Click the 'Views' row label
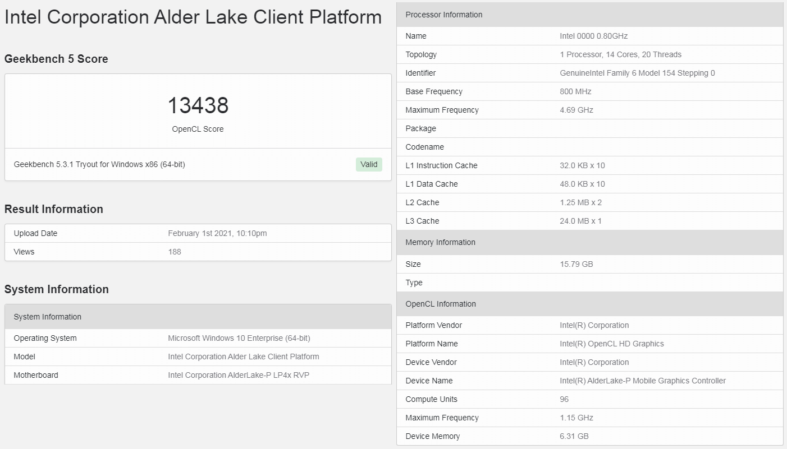 (x=24, y=252)
